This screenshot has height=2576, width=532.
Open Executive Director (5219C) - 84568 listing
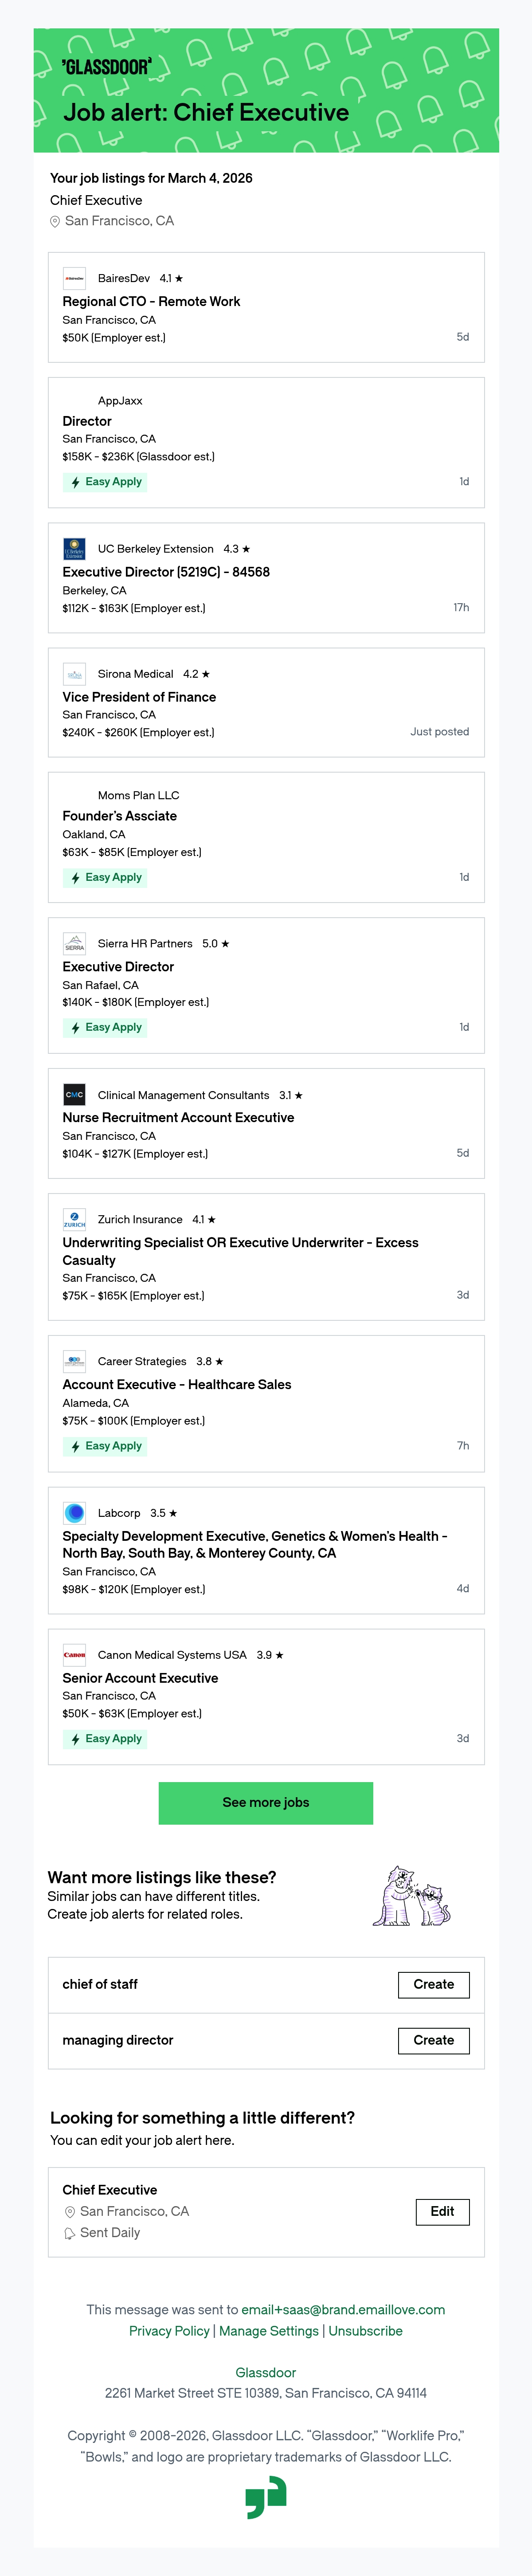click(x=166, y=572)
